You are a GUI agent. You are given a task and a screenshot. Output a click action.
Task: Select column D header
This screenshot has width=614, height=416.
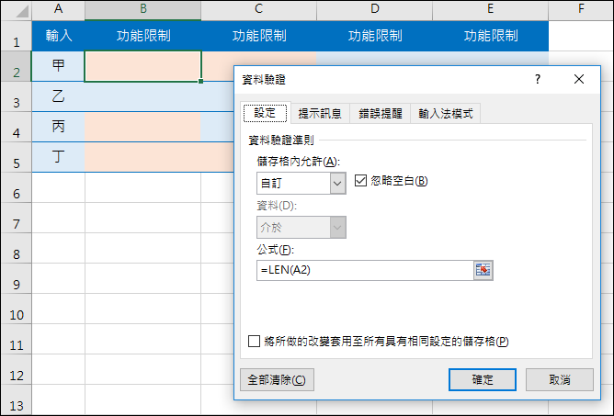coord(375,9)
